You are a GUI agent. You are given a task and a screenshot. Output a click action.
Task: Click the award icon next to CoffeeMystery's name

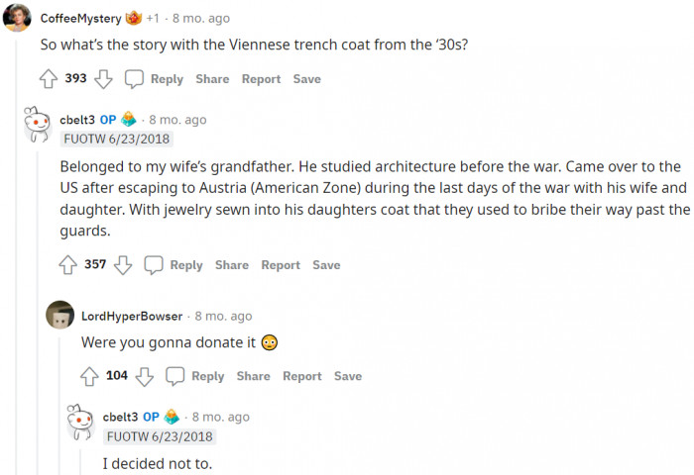click(134, 19)
